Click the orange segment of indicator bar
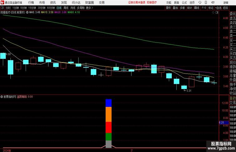This screenshot has width=236, height=152. [x=109, y=114]
